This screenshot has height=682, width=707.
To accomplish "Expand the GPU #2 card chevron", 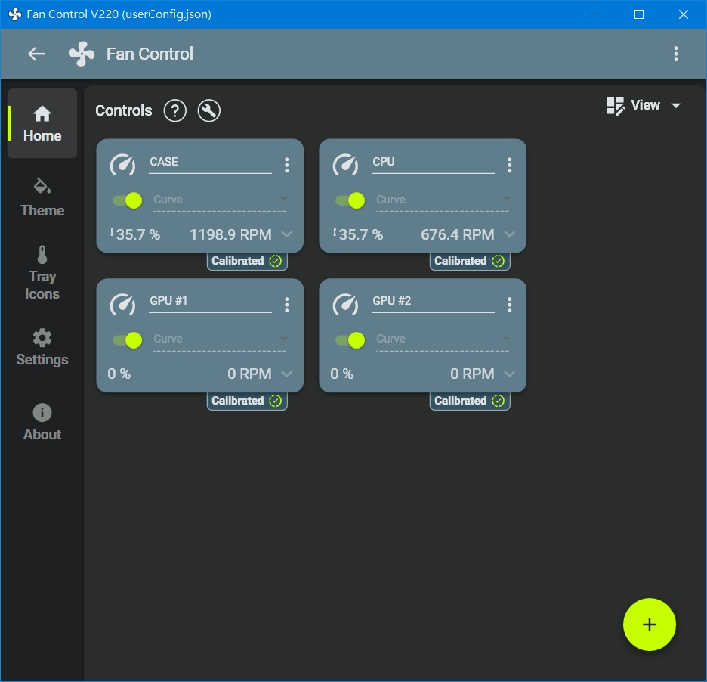I will tap(510, 374).
